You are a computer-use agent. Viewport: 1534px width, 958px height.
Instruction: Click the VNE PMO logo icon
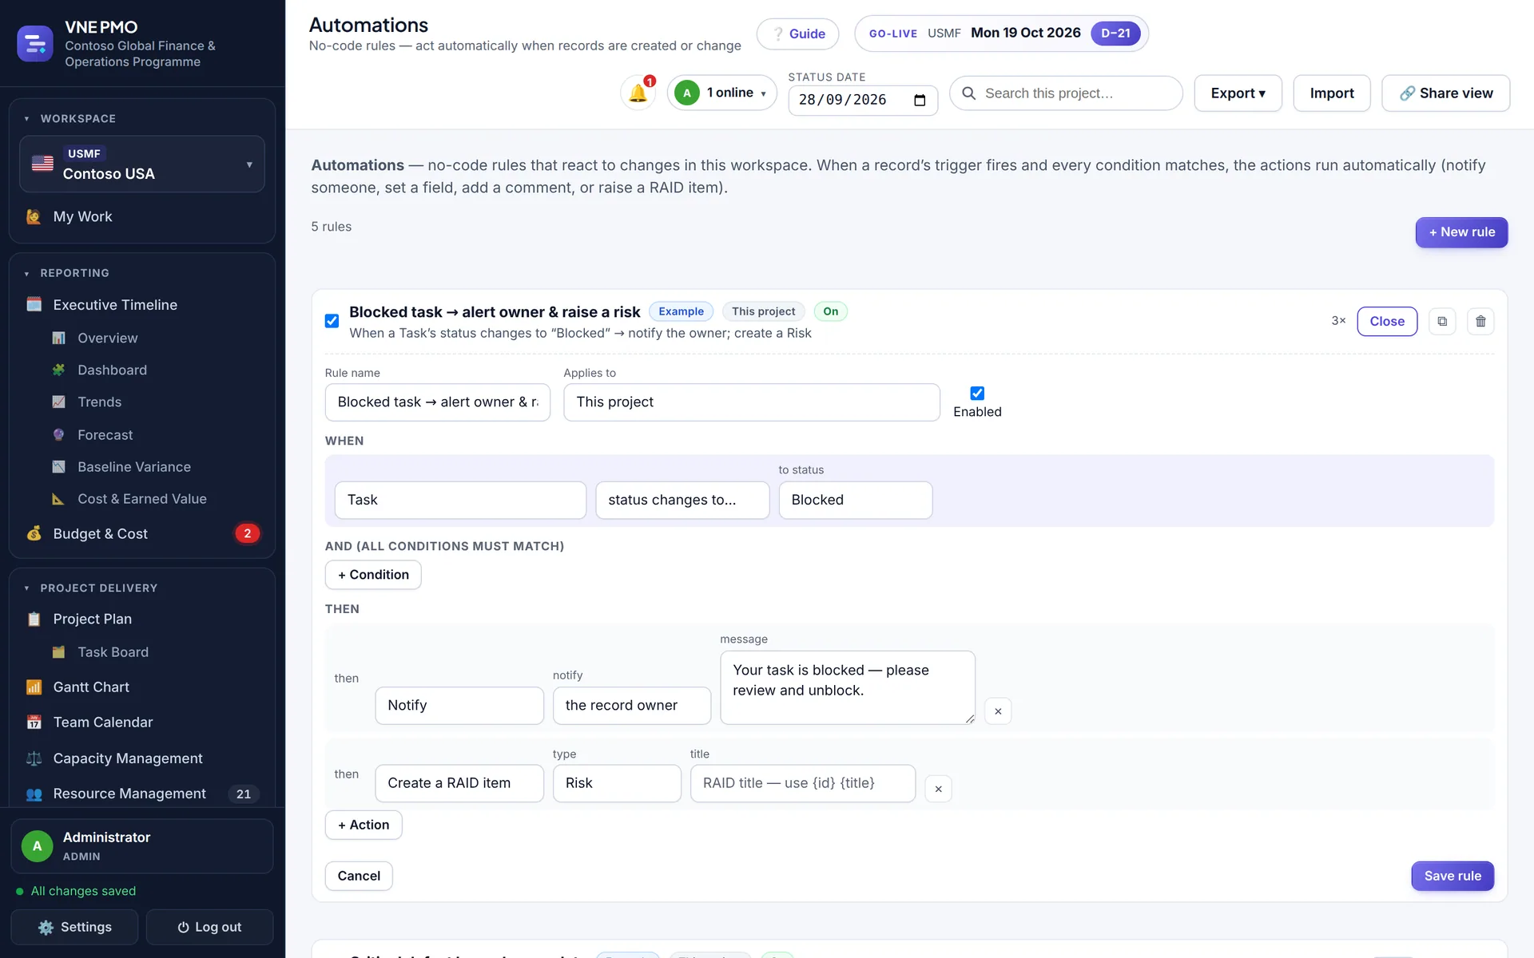coord(35,43)
